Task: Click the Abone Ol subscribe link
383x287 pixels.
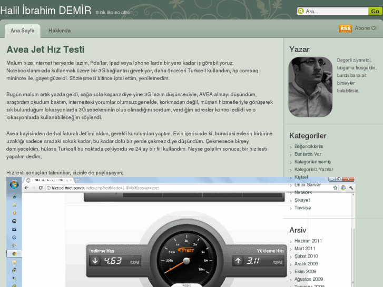Action: 366,28
